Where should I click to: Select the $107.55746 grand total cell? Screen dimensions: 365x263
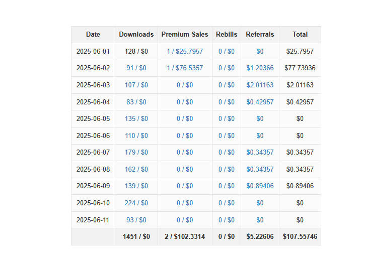tap(300, 236)
